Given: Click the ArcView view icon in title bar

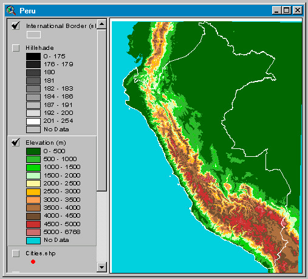Looking at the screenshot, I should pyautogui.click(x=11, y=10).
